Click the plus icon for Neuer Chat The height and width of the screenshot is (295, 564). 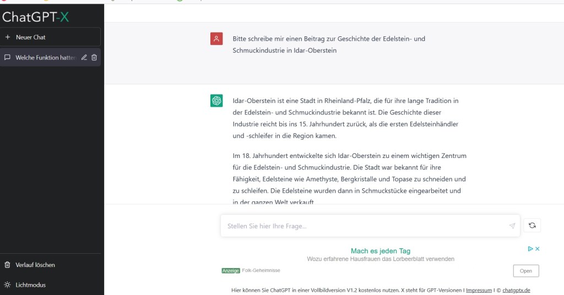click(x=8, y=37)
